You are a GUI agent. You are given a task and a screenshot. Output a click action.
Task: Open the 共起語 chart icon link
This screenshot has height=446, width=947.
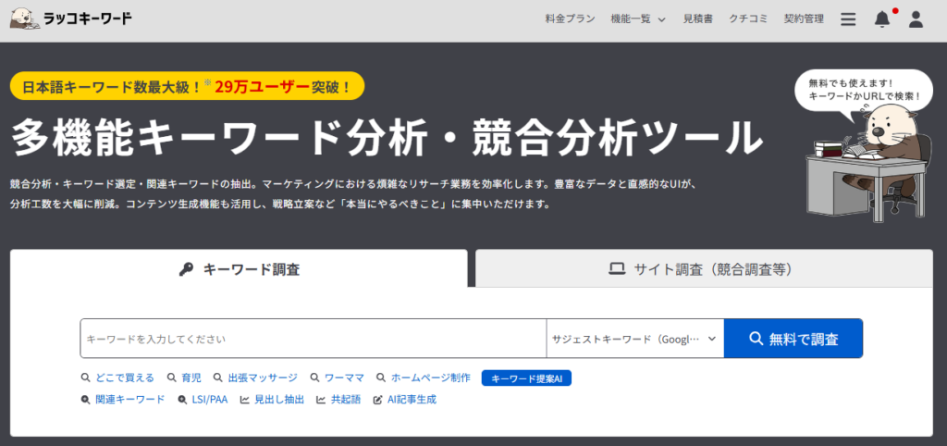pos(338,400)
